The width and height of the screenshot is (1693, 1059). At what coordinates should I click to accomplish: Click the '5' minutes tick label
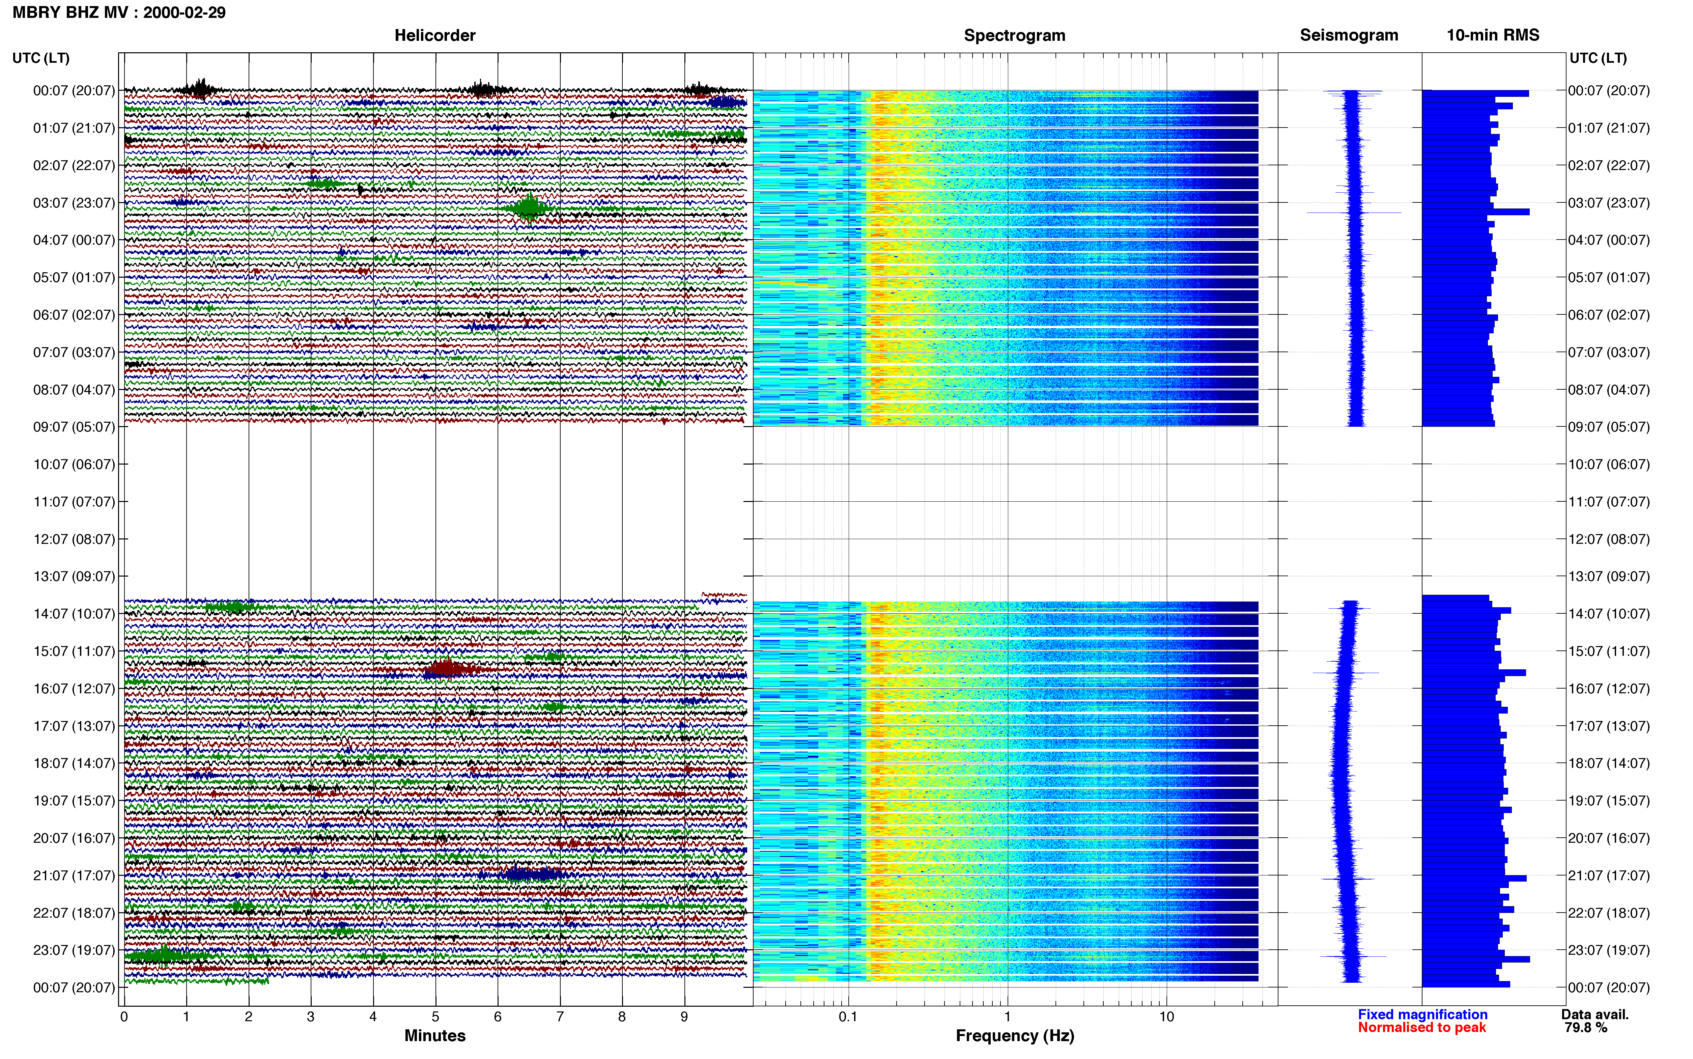[x=435, y=1016]
